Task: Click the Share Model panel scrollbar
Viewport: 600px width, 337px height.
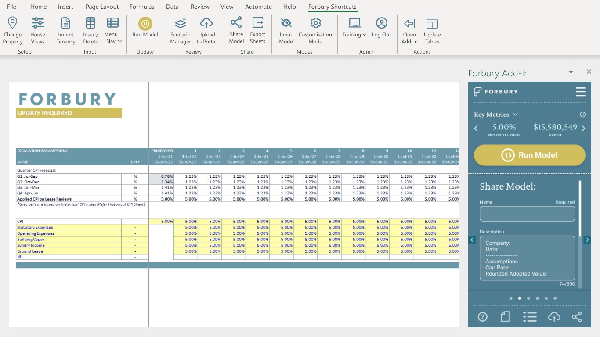Action: tap(580, 208)
